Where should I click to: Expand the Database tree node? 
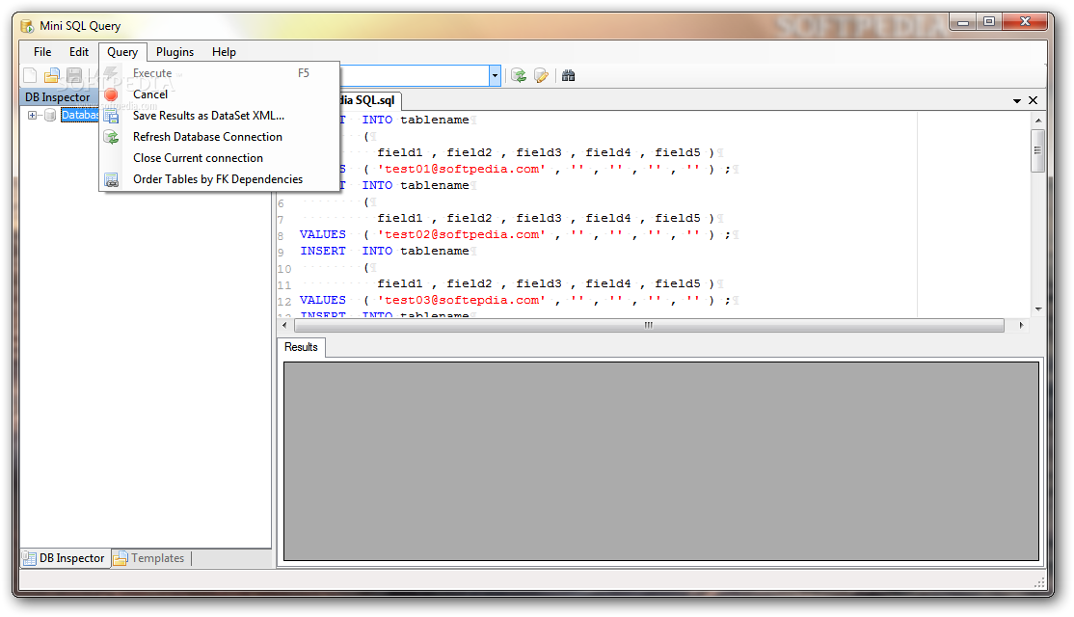coord(32,115)
